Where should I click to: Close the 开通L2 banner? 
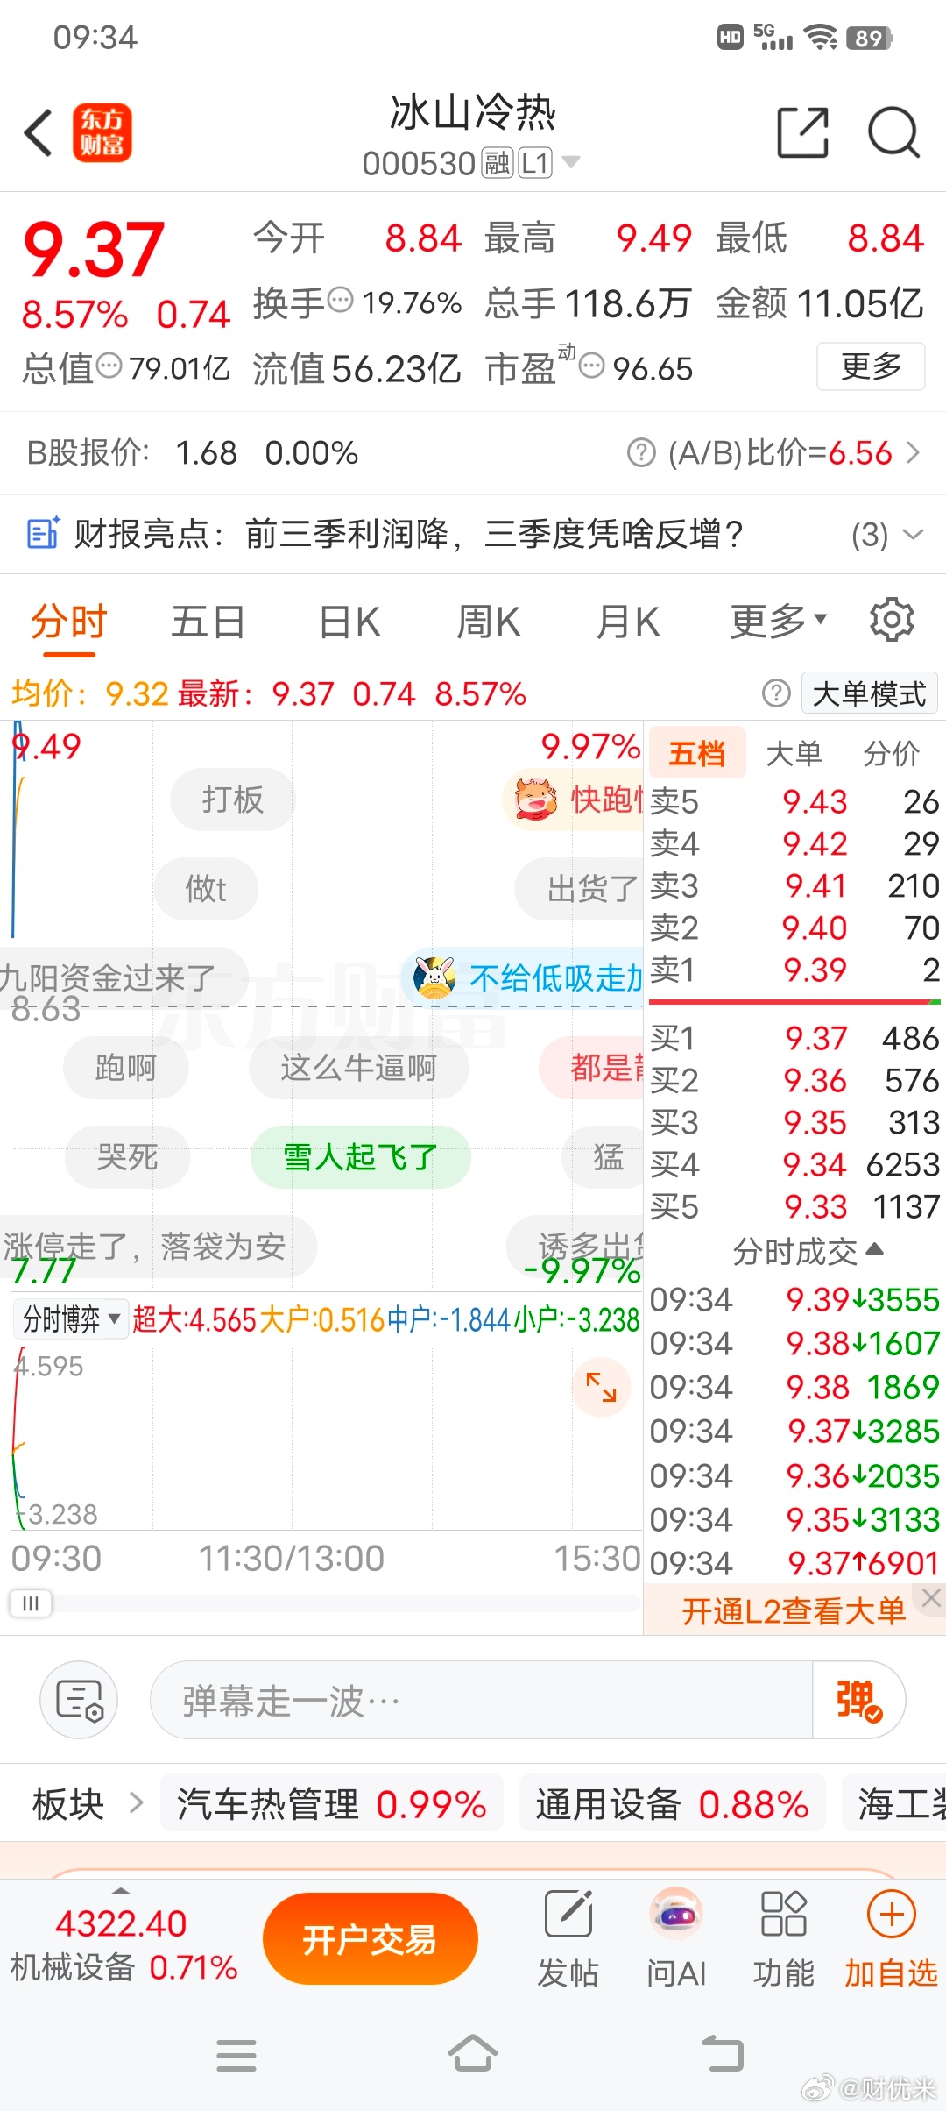931,1598
